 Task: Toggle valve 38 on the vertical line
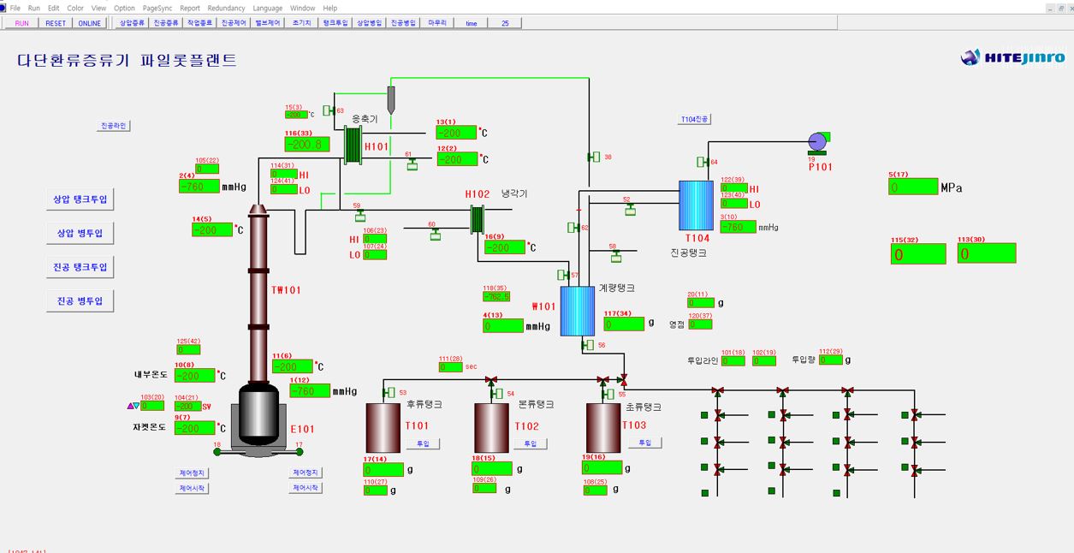pyautogui.click(x=594, y=157)
